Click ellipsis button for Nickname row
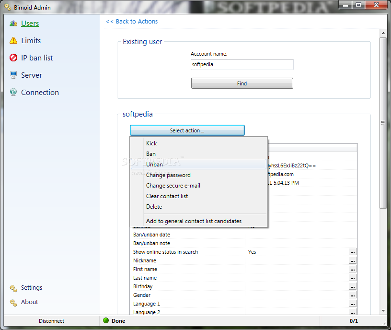Screen dimensions: 391x330 point(352,260)
